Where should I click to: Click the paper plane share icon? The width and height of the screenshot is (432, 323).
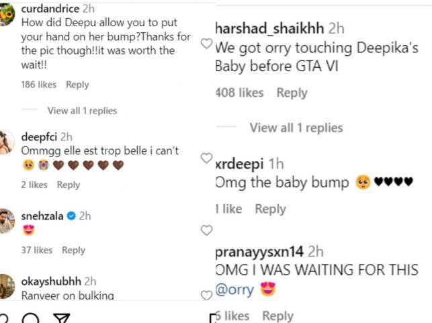pos(61,318)
